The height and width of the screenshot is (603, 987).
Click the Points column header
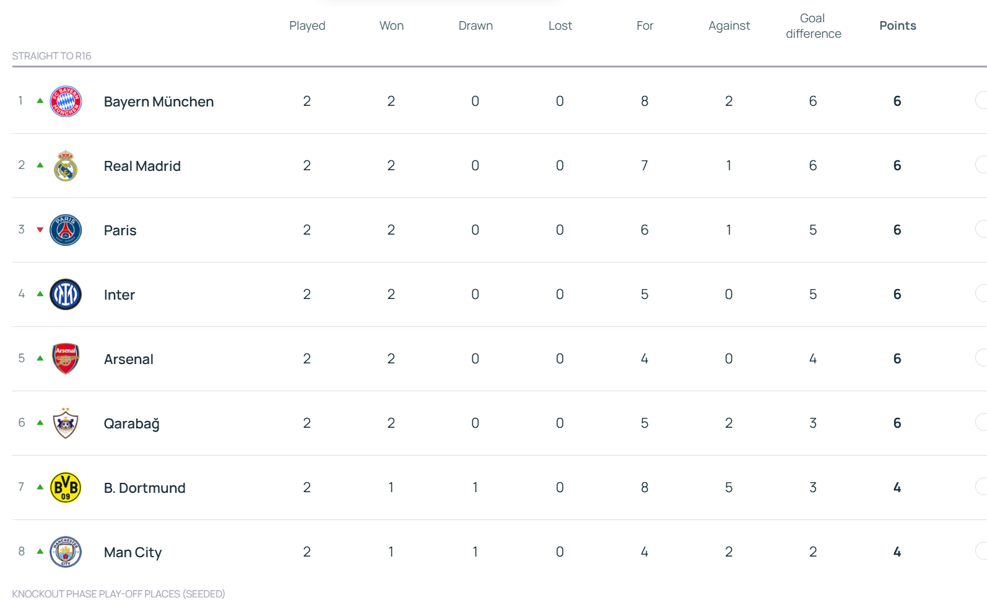click(x=897, y=25)
